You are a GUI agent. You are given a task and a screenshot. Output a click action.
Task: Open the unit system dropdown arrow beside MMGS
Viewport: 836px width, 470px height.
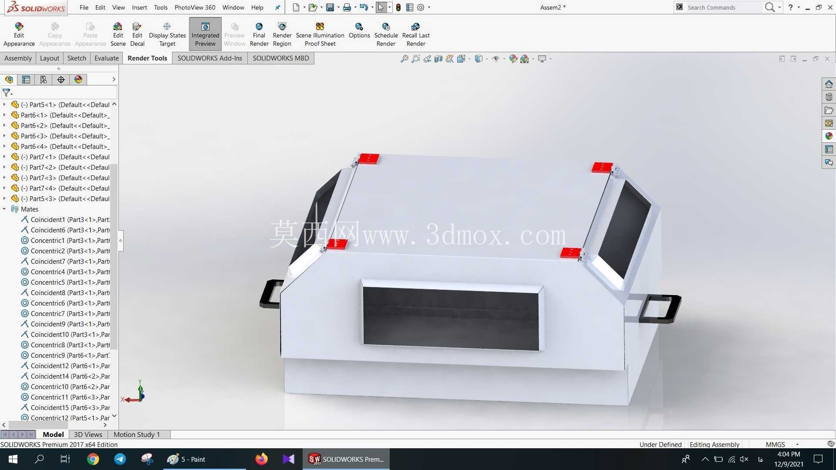797,444
